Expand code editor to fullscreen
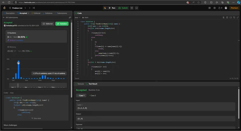 (237, 17)
